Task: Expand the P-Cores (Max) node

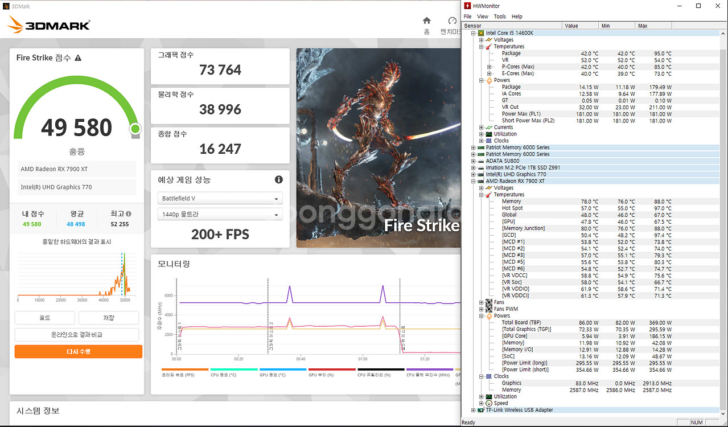Action: (x=489, y=67)
